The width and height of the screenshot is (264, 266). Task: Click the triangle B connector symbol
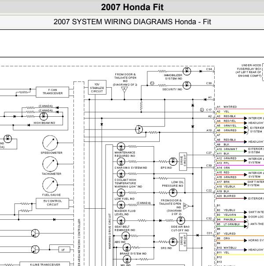pos(186,206)
